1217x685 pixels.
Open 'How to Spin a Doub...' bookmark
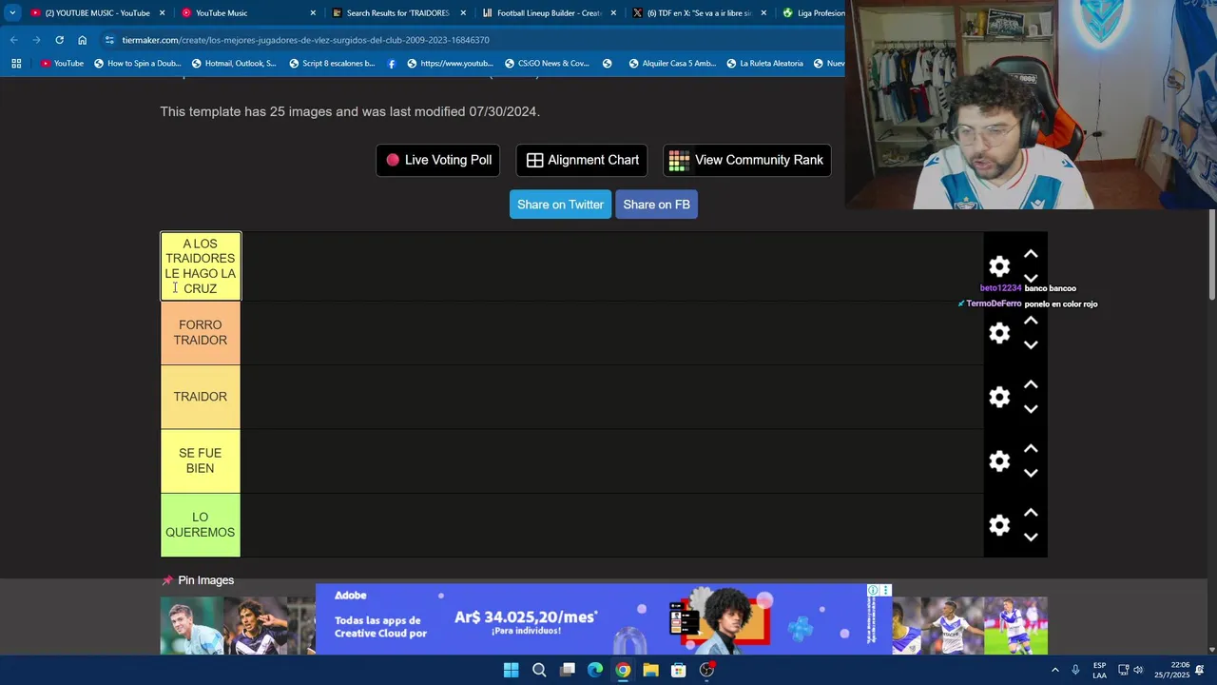pos(136,64)
